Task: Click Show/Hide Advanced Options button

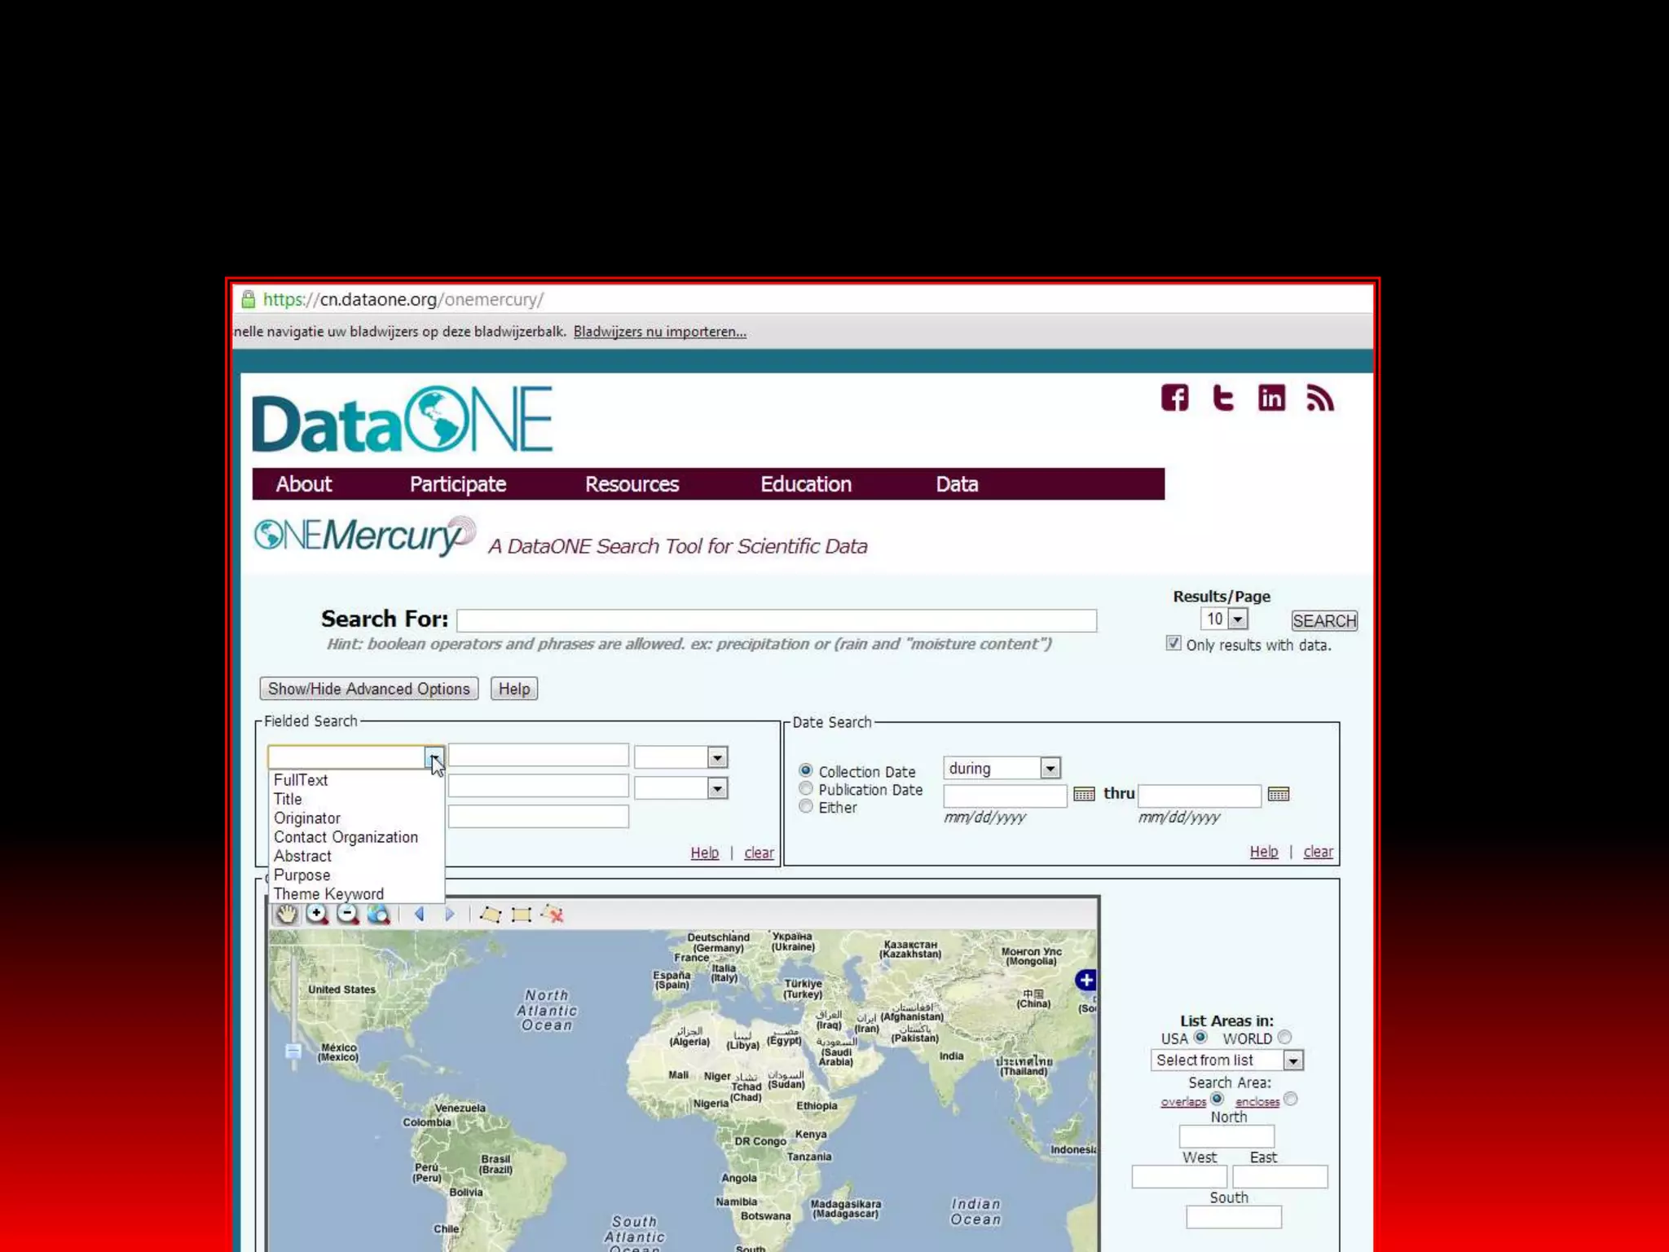Action: pos(368,689)
